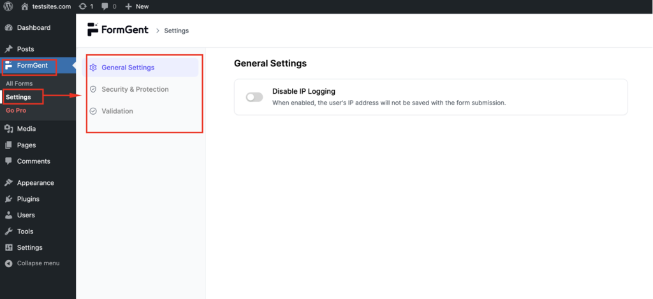Open the General Settings tab
Screen dimensions: 653x299
point(142,68)
